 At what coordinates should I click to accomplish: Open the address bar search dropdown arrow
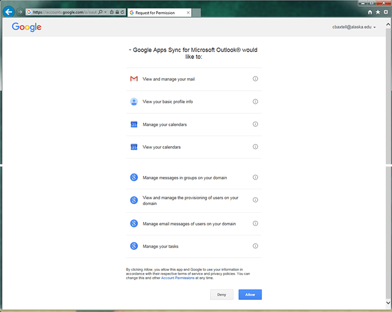[x=106, y=11]
